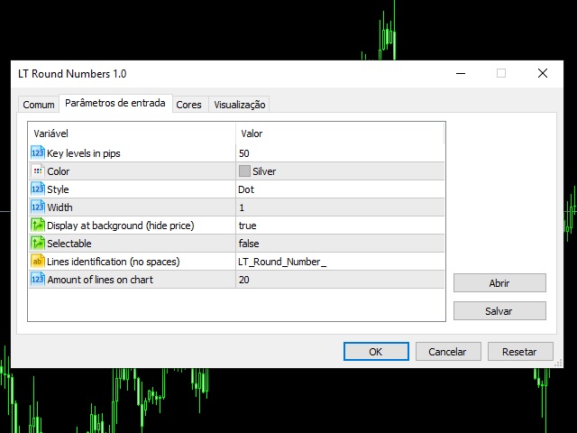Minimize the LT Round Numbers dialog

click(x=461, y=73)
